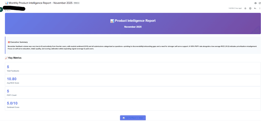Viewport: 261px width, 122px height.
Task: Click the Executive Summary heading
Action: click(19, 42)
